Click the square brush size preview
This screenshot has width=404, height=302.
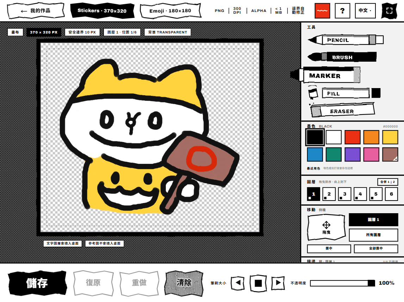tap(258, 283)
